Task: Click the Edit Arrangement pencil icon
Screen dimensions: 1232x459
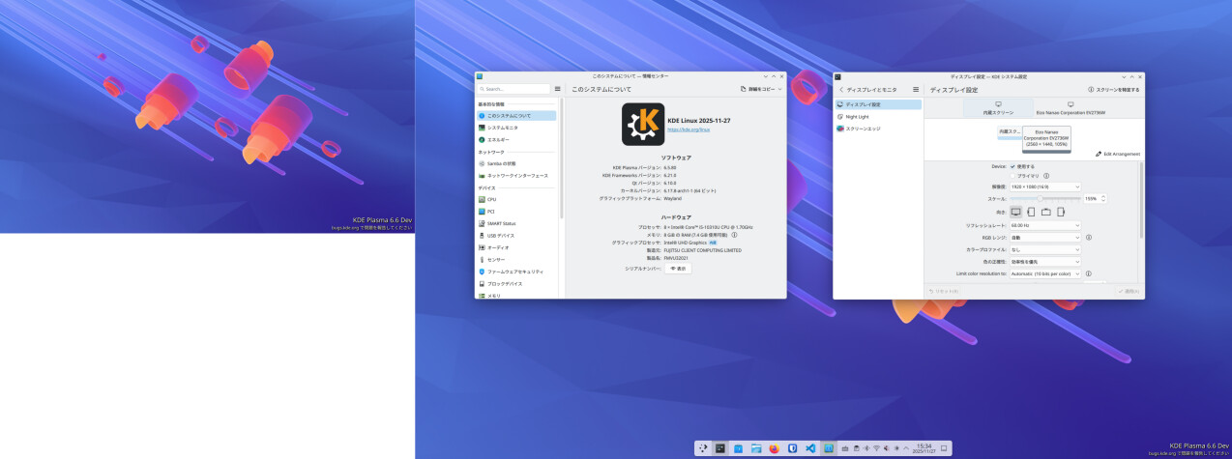Action: point(1099,154)
